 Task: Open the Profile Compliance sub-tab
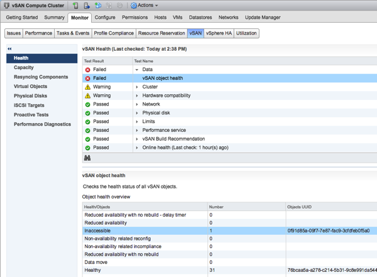click(x=114, y=33)
